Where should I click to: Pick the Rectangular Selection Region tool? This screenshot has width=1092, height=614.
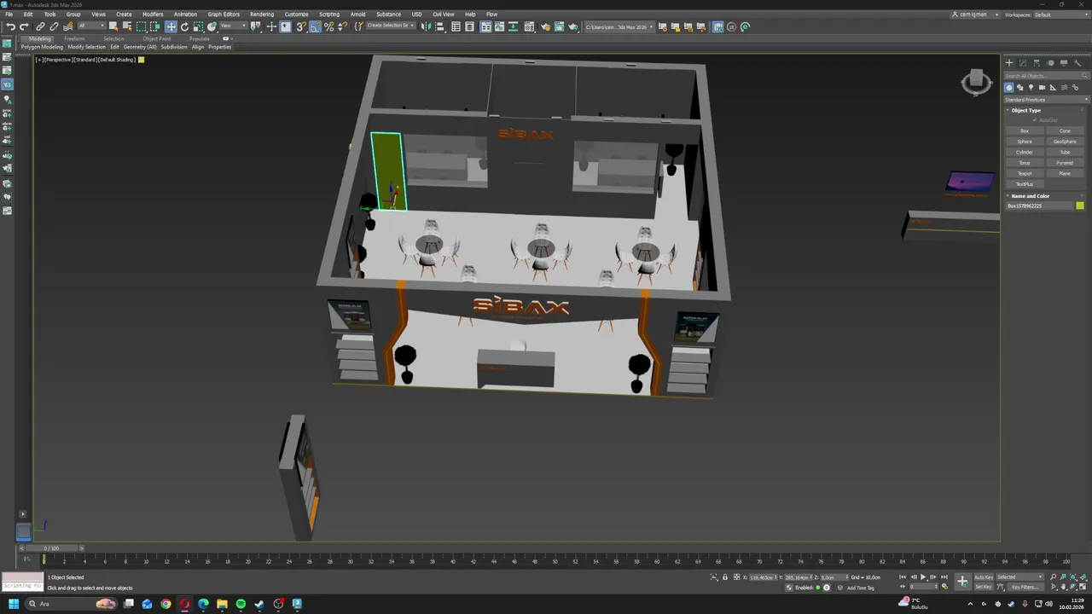click(141, 26)
